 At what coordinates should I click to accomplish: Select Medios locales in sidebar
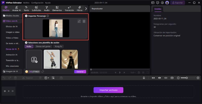click(x=12, y=16)
